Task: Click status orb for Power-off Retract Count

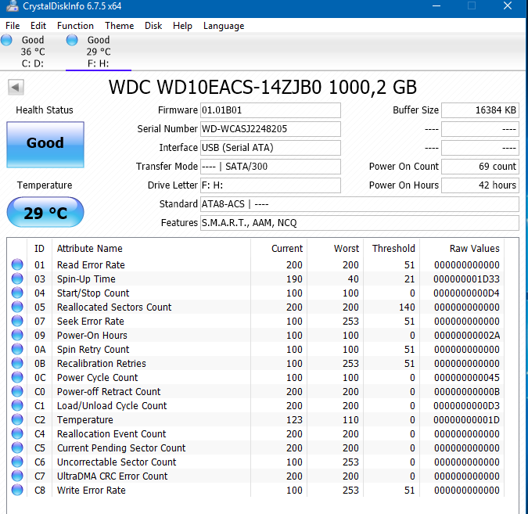Action: [17, 391]
